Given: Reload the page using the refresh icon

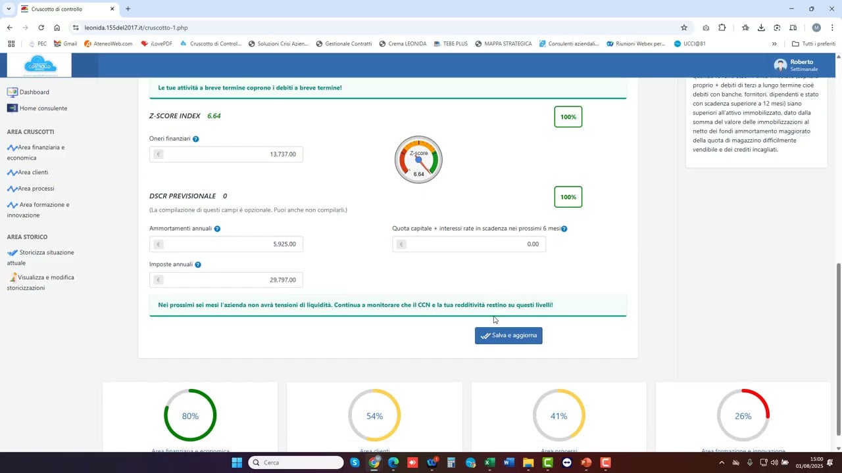Looking at the screenshot, I should 41,28.
